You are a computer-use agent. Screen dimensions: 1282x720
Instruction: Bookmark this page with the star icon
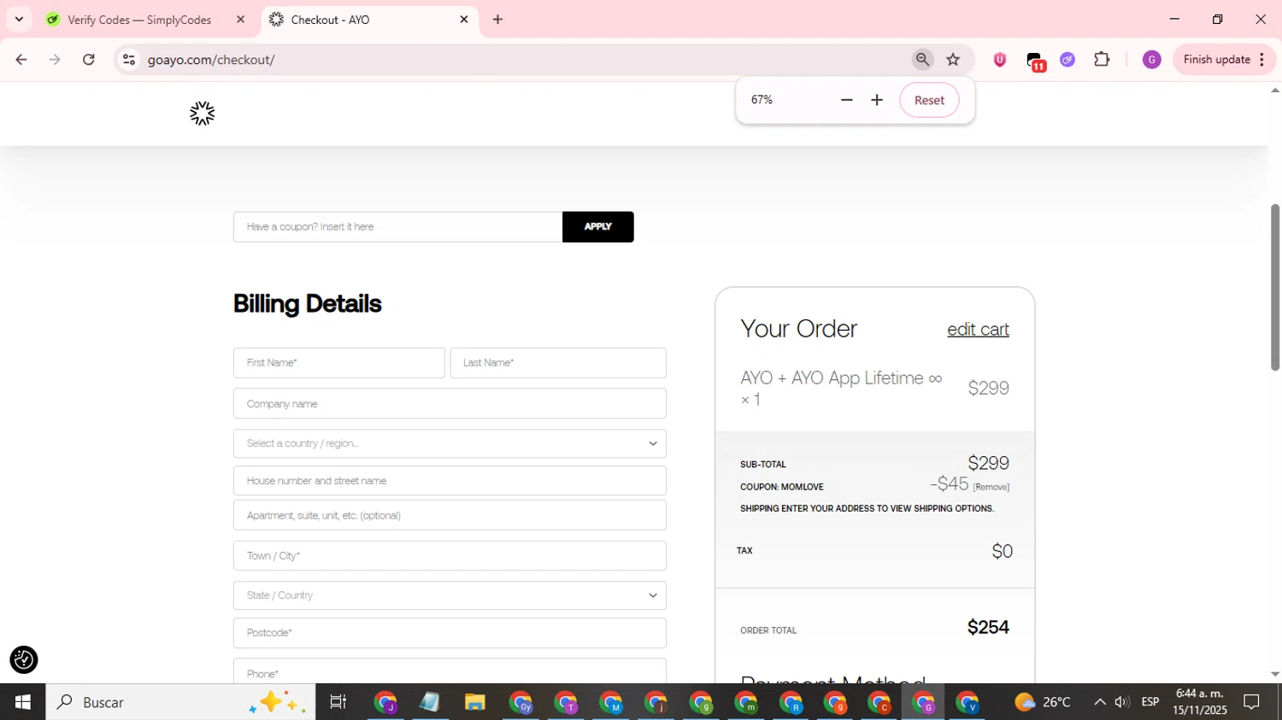click(x=953, y=59)
